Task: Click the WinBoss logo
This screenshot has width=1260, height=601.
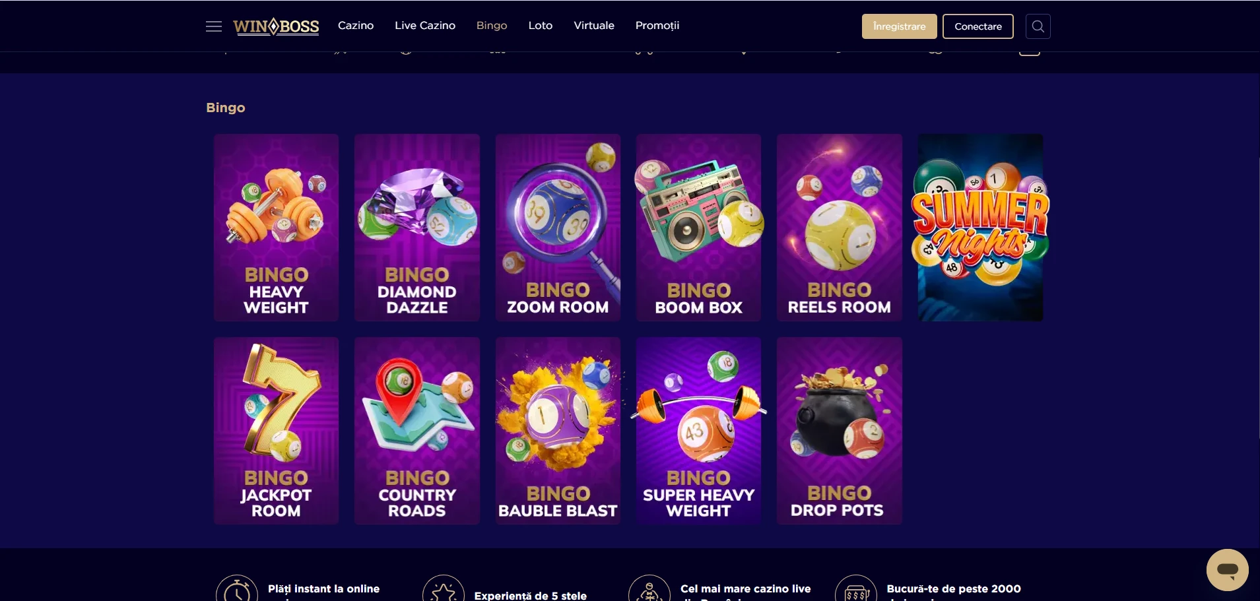Action: [276, 26]
